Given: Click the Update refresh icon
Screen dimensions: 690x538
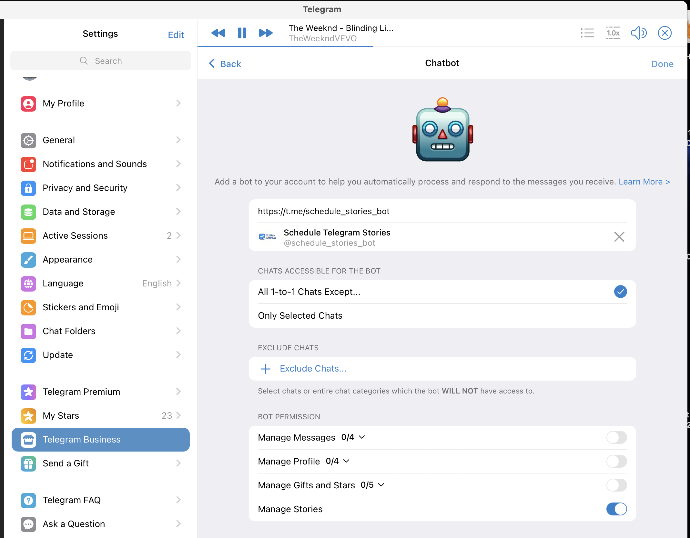Looking at the screenshot, I should 28,355.
